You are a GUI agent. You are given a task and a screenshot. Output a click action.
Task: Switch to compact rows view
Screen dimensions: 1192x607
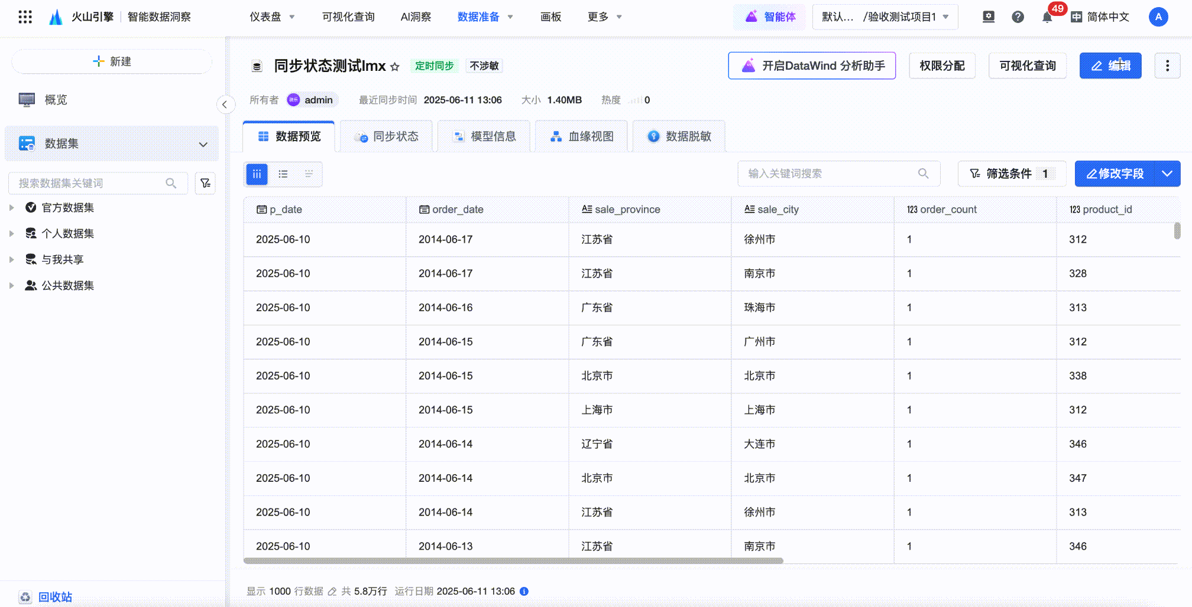pyautogui.click(x=309, y=174)
